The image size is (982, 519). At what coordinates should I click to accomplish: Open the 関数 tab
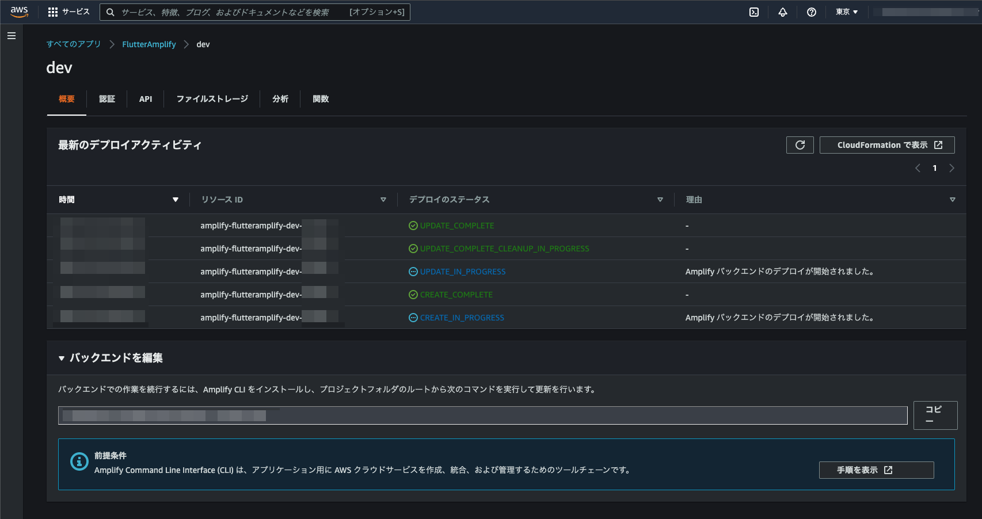[321, 99]
